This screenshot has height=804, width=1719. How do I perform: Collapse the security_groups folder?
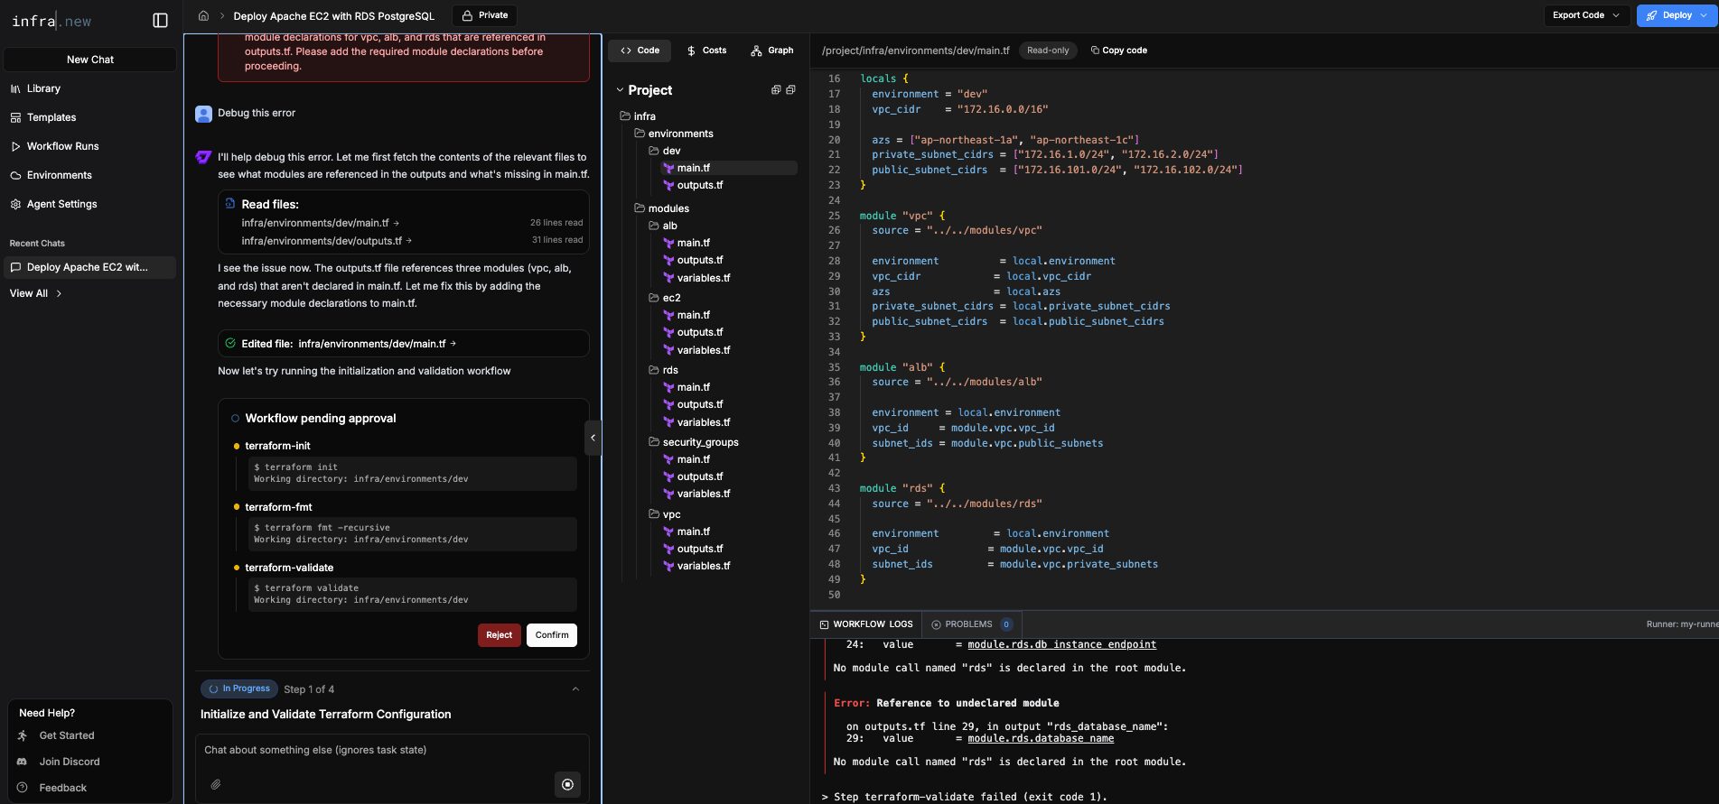click(694, 442)
